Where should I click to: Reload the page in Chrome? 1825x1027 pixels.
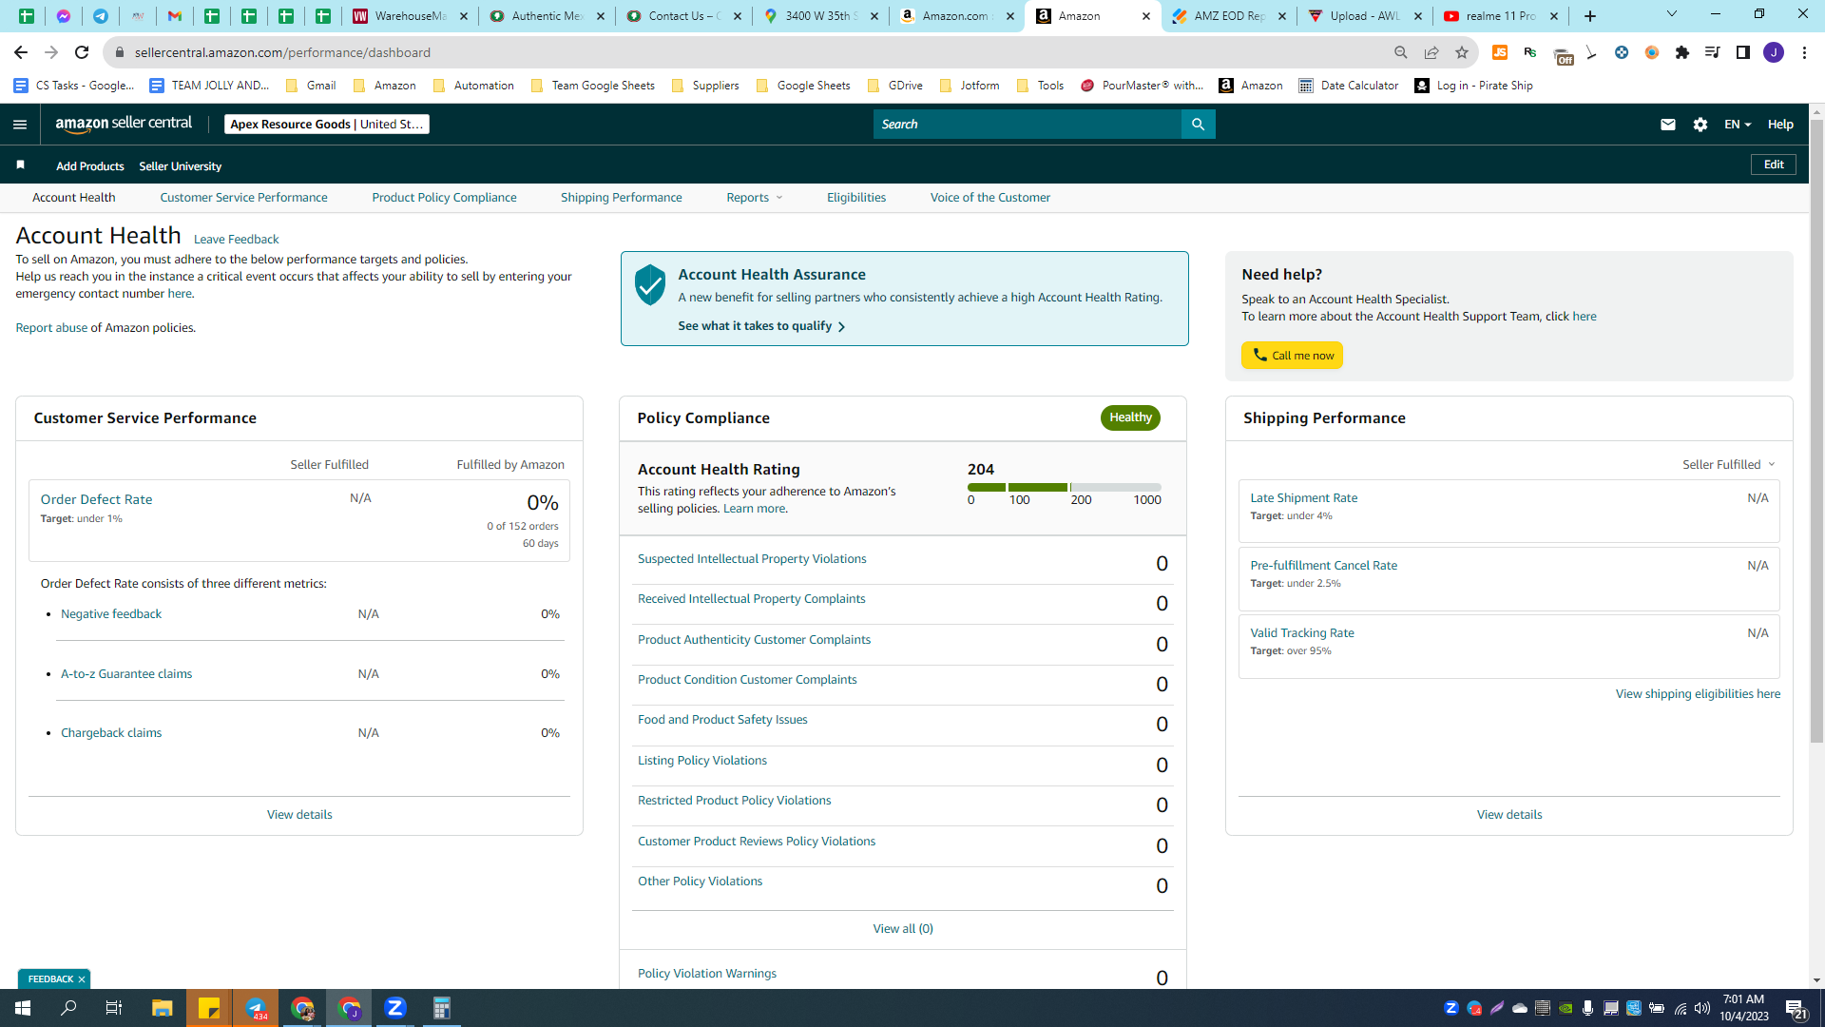(x=82, y=52)
